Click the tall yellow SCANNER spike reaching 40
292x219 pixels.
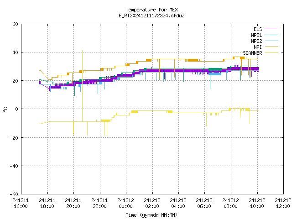(82, 86)
